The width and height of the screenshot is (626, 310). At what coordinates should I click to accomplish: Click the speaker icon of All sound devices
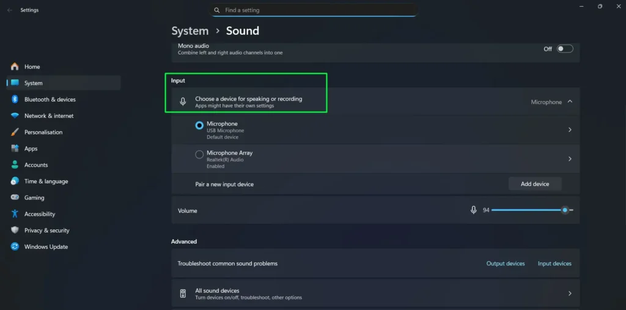183,293
